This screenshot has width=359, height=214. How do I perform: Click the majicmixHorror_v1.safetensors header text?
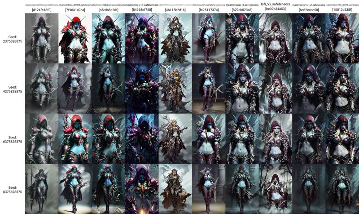click(309, 5)
